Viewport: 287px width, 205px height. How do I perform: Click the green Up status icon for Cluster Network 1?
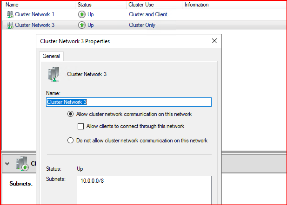point(81,14)
